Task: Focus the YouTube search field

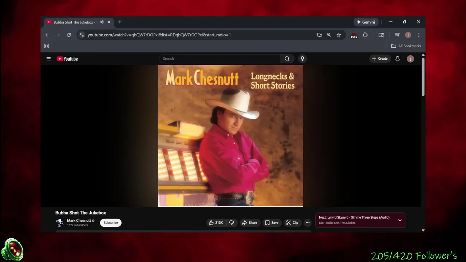Action: (x=220, y=59)
